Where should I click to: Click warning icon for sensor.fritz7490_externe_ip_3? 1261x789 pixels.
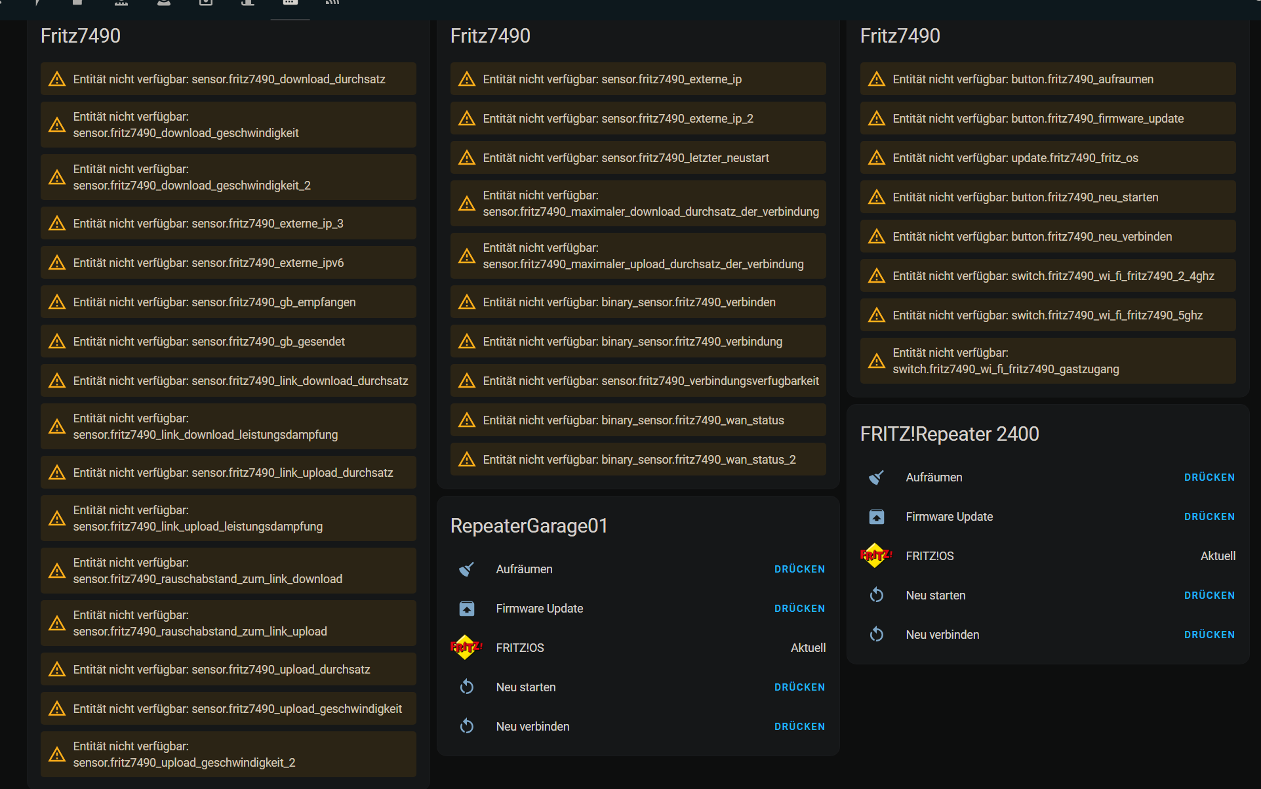[57, 224]
